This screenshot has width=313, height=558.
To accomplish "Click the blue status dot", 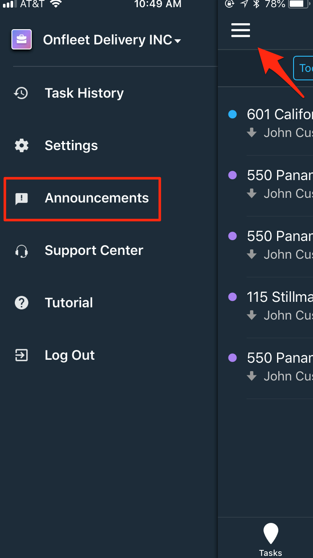I will (x=232, y=114).
